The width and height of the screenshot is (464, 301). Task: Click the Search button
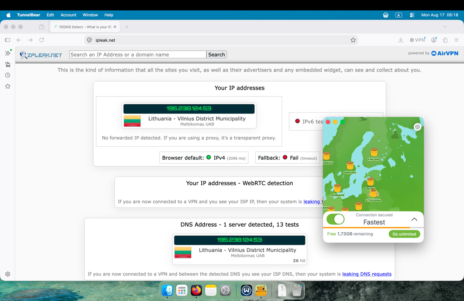point(216,54)
